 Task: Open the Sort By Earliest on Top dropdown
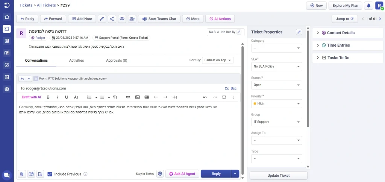[x=218, y=60]
